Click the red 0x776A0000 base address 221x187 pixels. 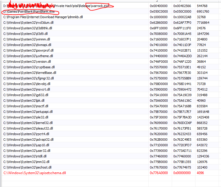[x=159, y=173]
